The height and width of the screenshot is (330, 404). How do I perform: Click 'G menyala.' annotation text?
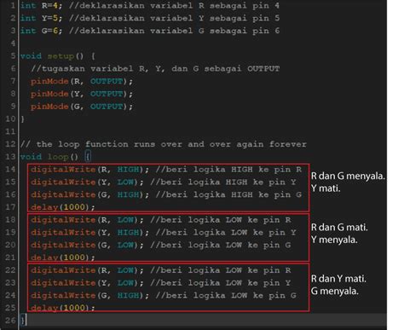(x=335, y=291)
